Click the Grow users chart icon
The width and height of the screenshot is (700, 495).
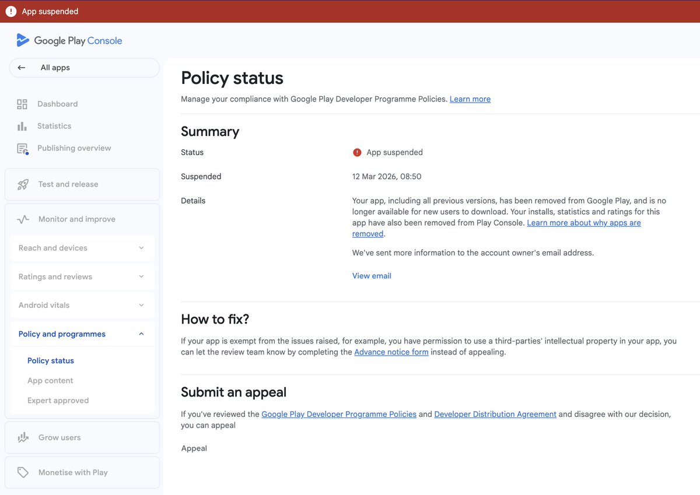click(23, 437)
